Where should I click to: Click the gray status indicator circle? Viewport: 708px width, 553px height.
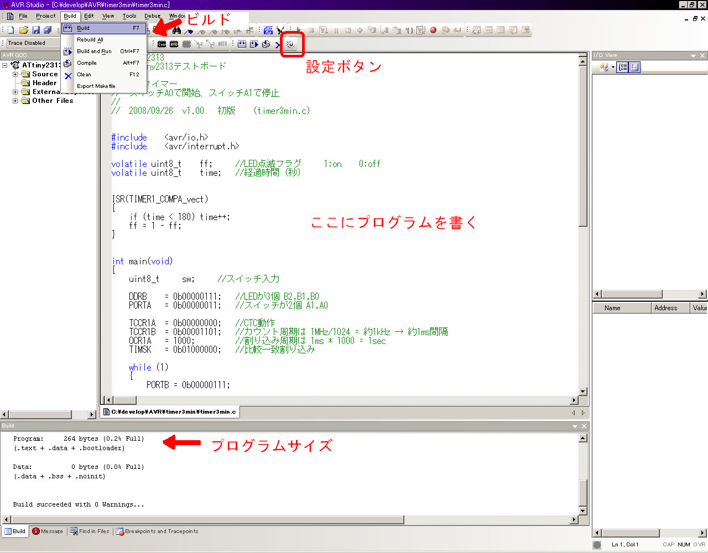(x=597, y=545)
